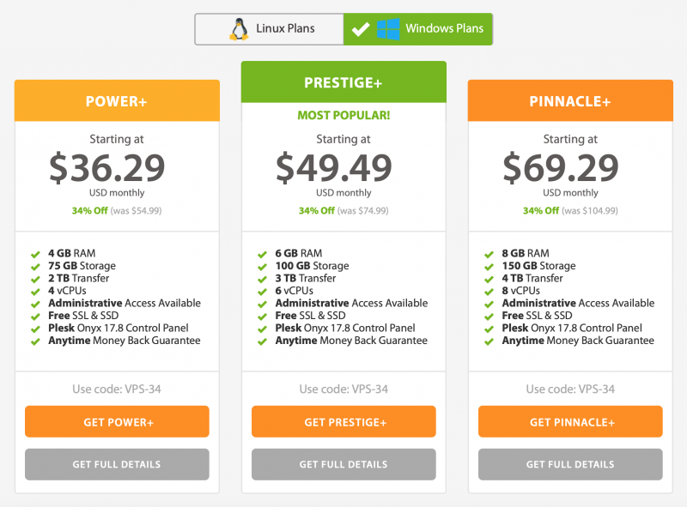Select the Windows Plans tab
This screenshot has height=507, width=687.
418,29
